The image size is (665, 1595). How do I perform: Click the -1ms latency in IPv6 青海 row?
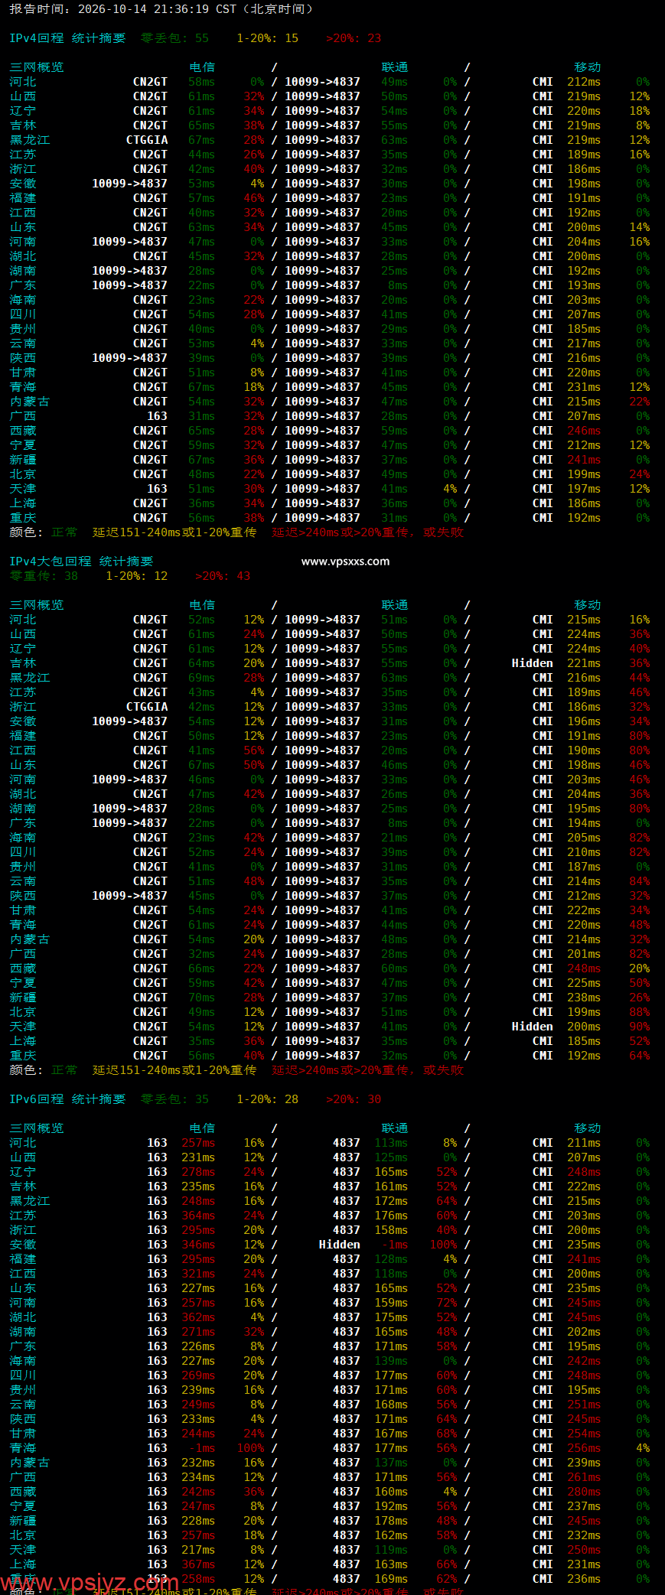tap(201, 1448)
